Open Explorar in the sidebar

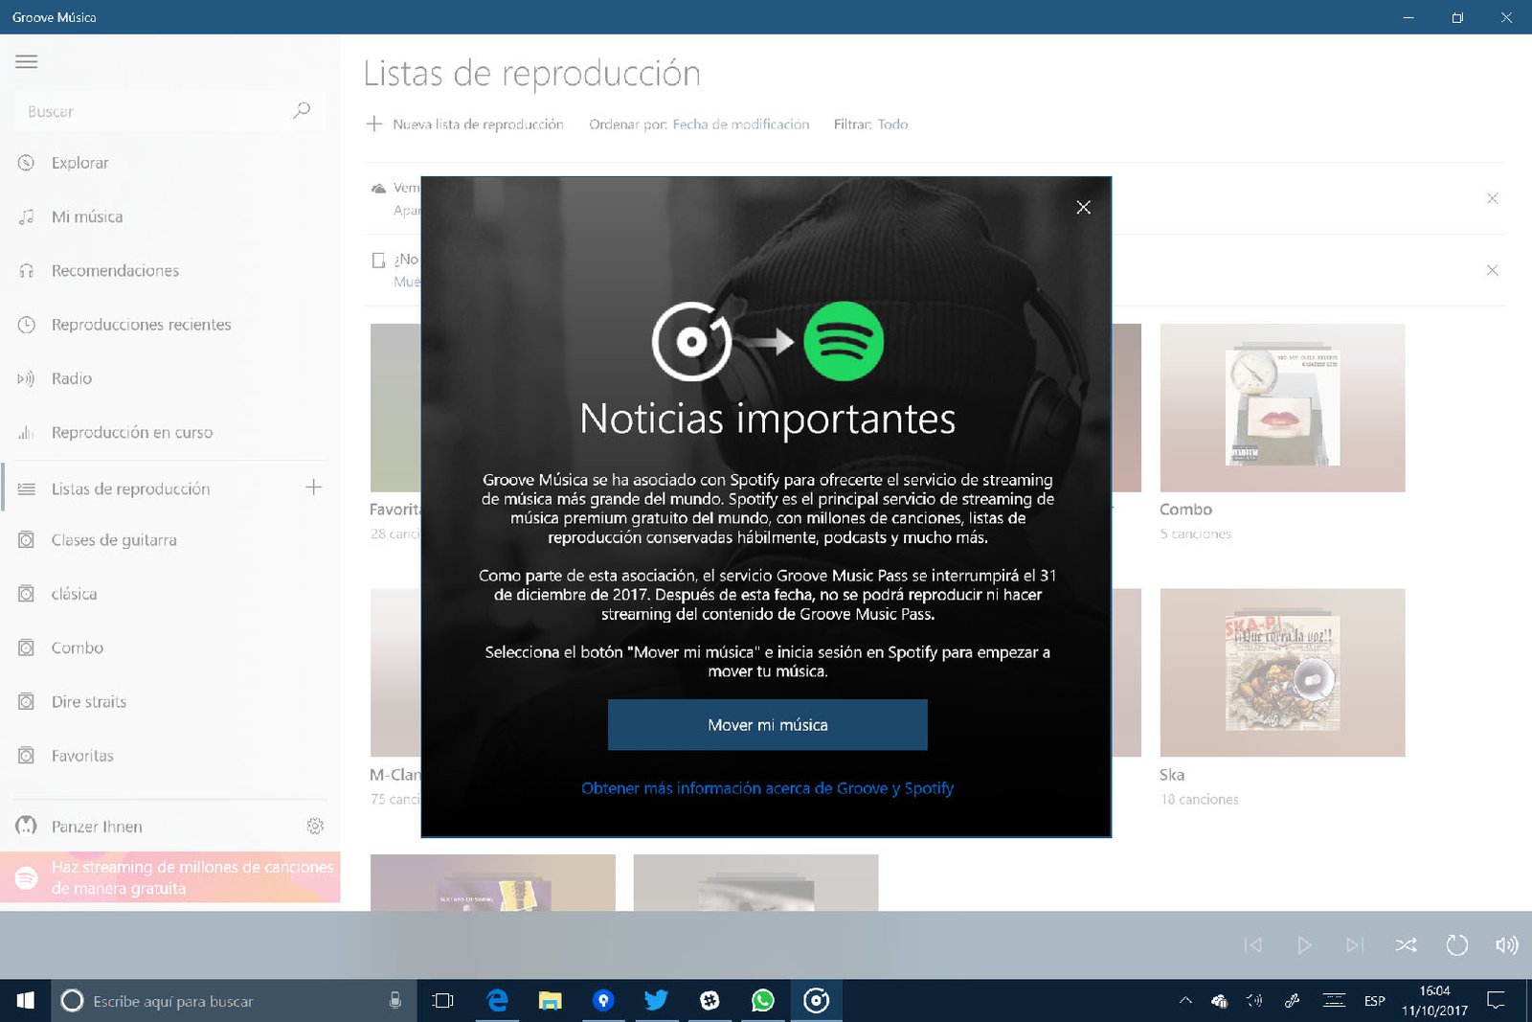169,163
